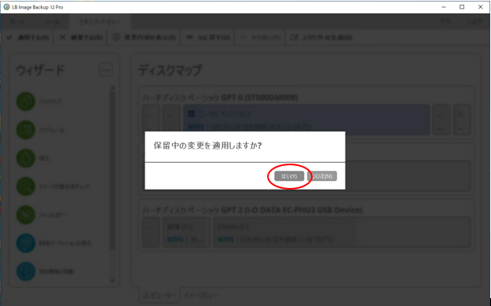
Task: Launch the 復元 restore wizard icon
Action: pos(26,158)
